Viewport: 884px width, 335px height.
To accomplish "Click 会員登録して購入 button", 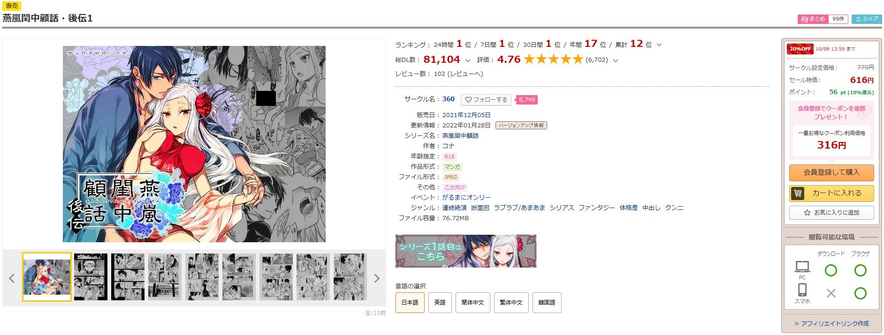I will (831, 172).
